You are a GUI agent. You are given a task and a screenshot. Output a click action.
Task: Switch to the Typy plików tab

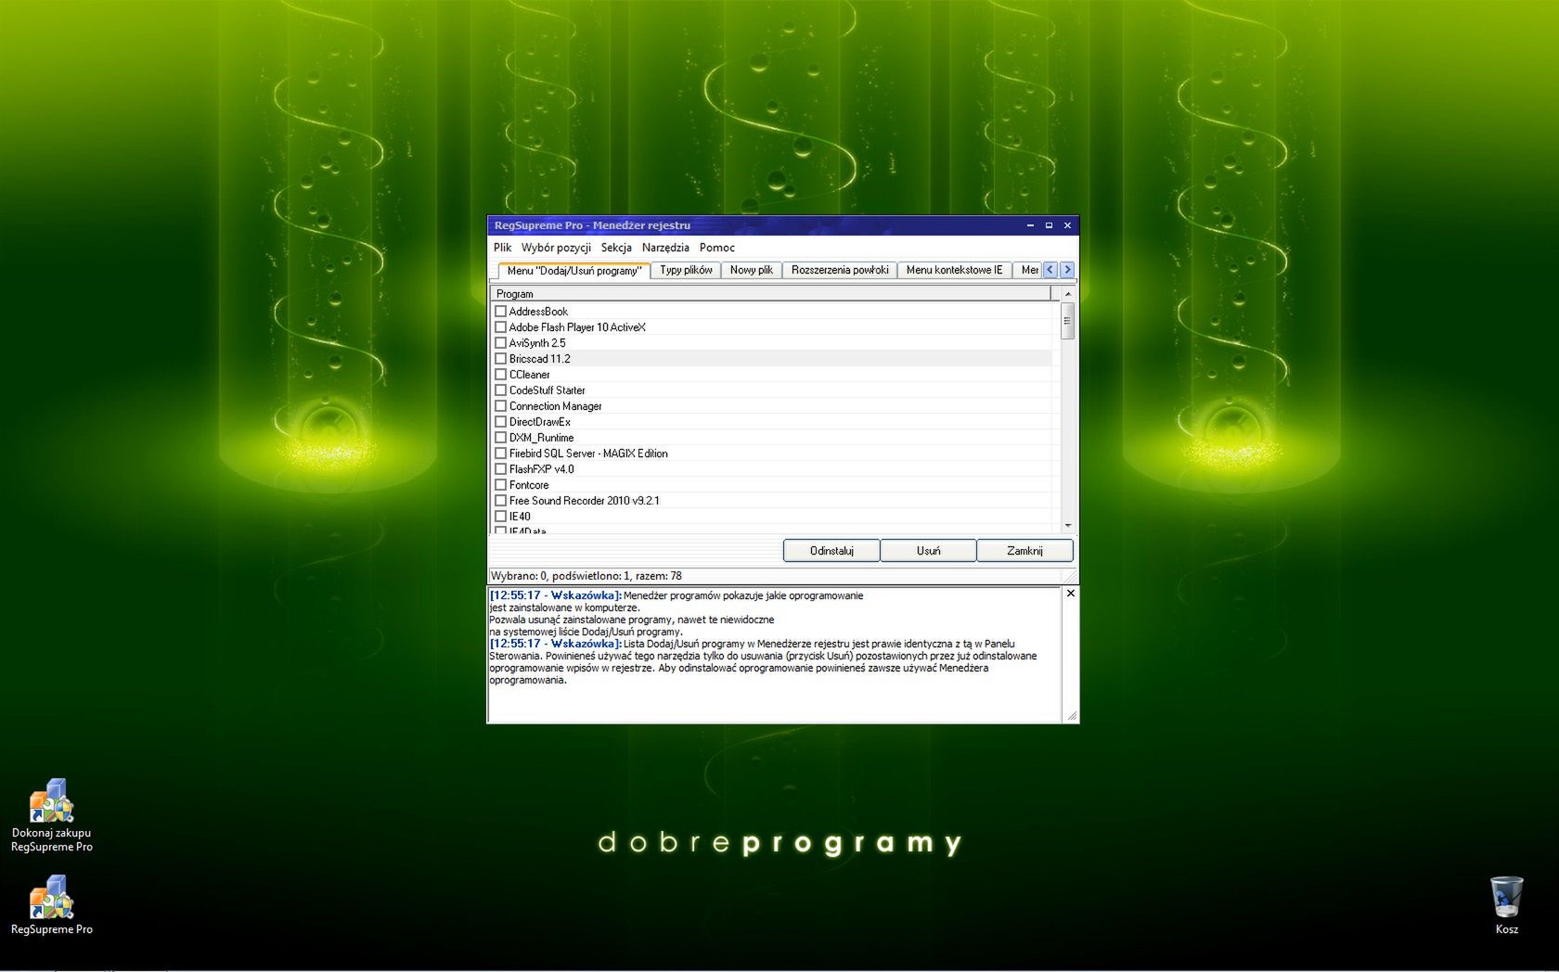[x=686, y=270]
